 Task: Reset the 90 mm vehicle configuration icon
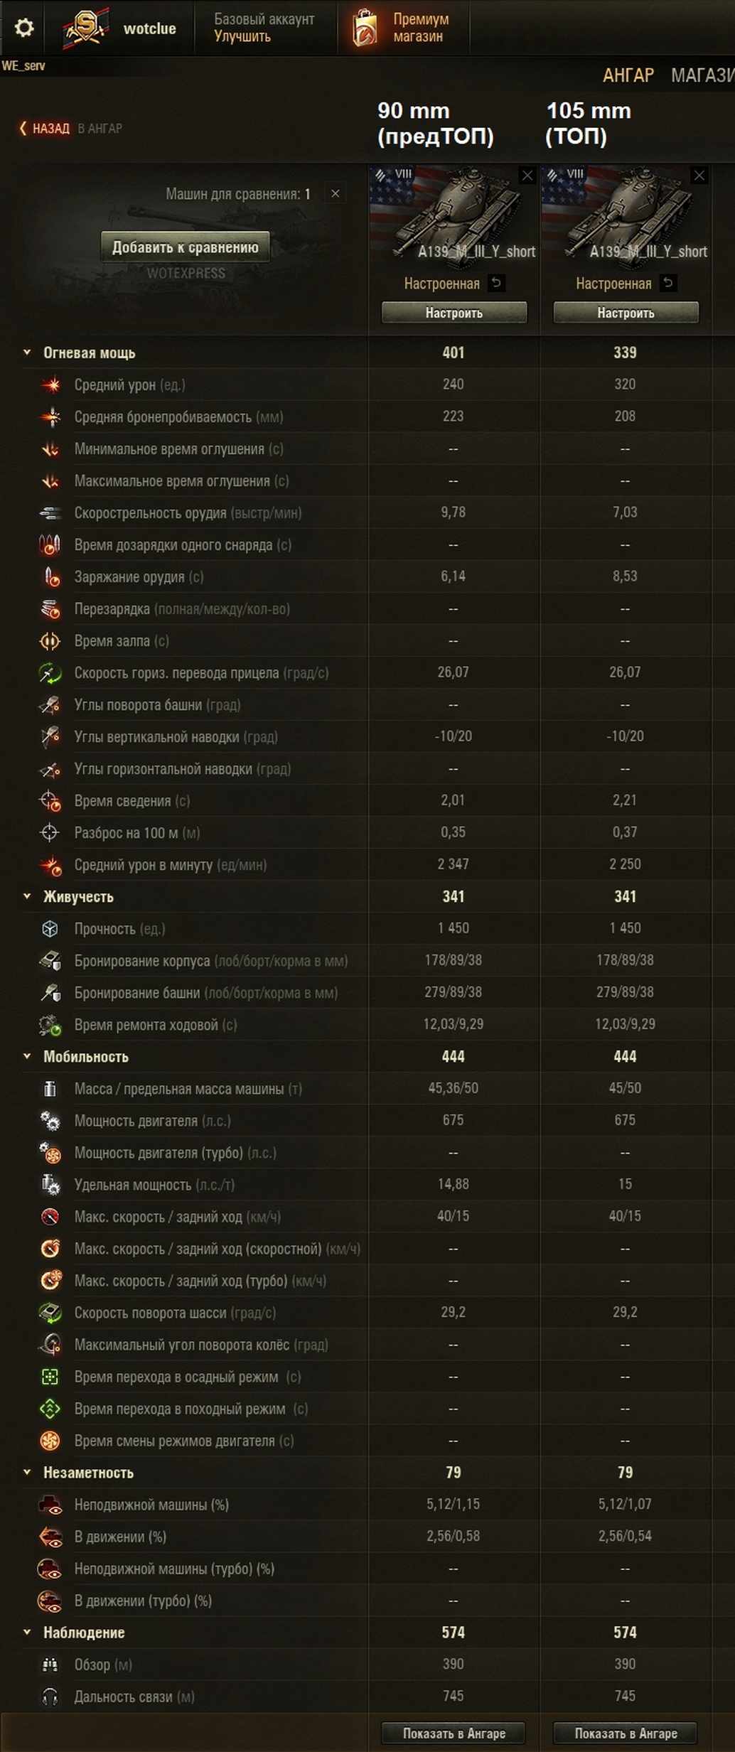point(496,283)
